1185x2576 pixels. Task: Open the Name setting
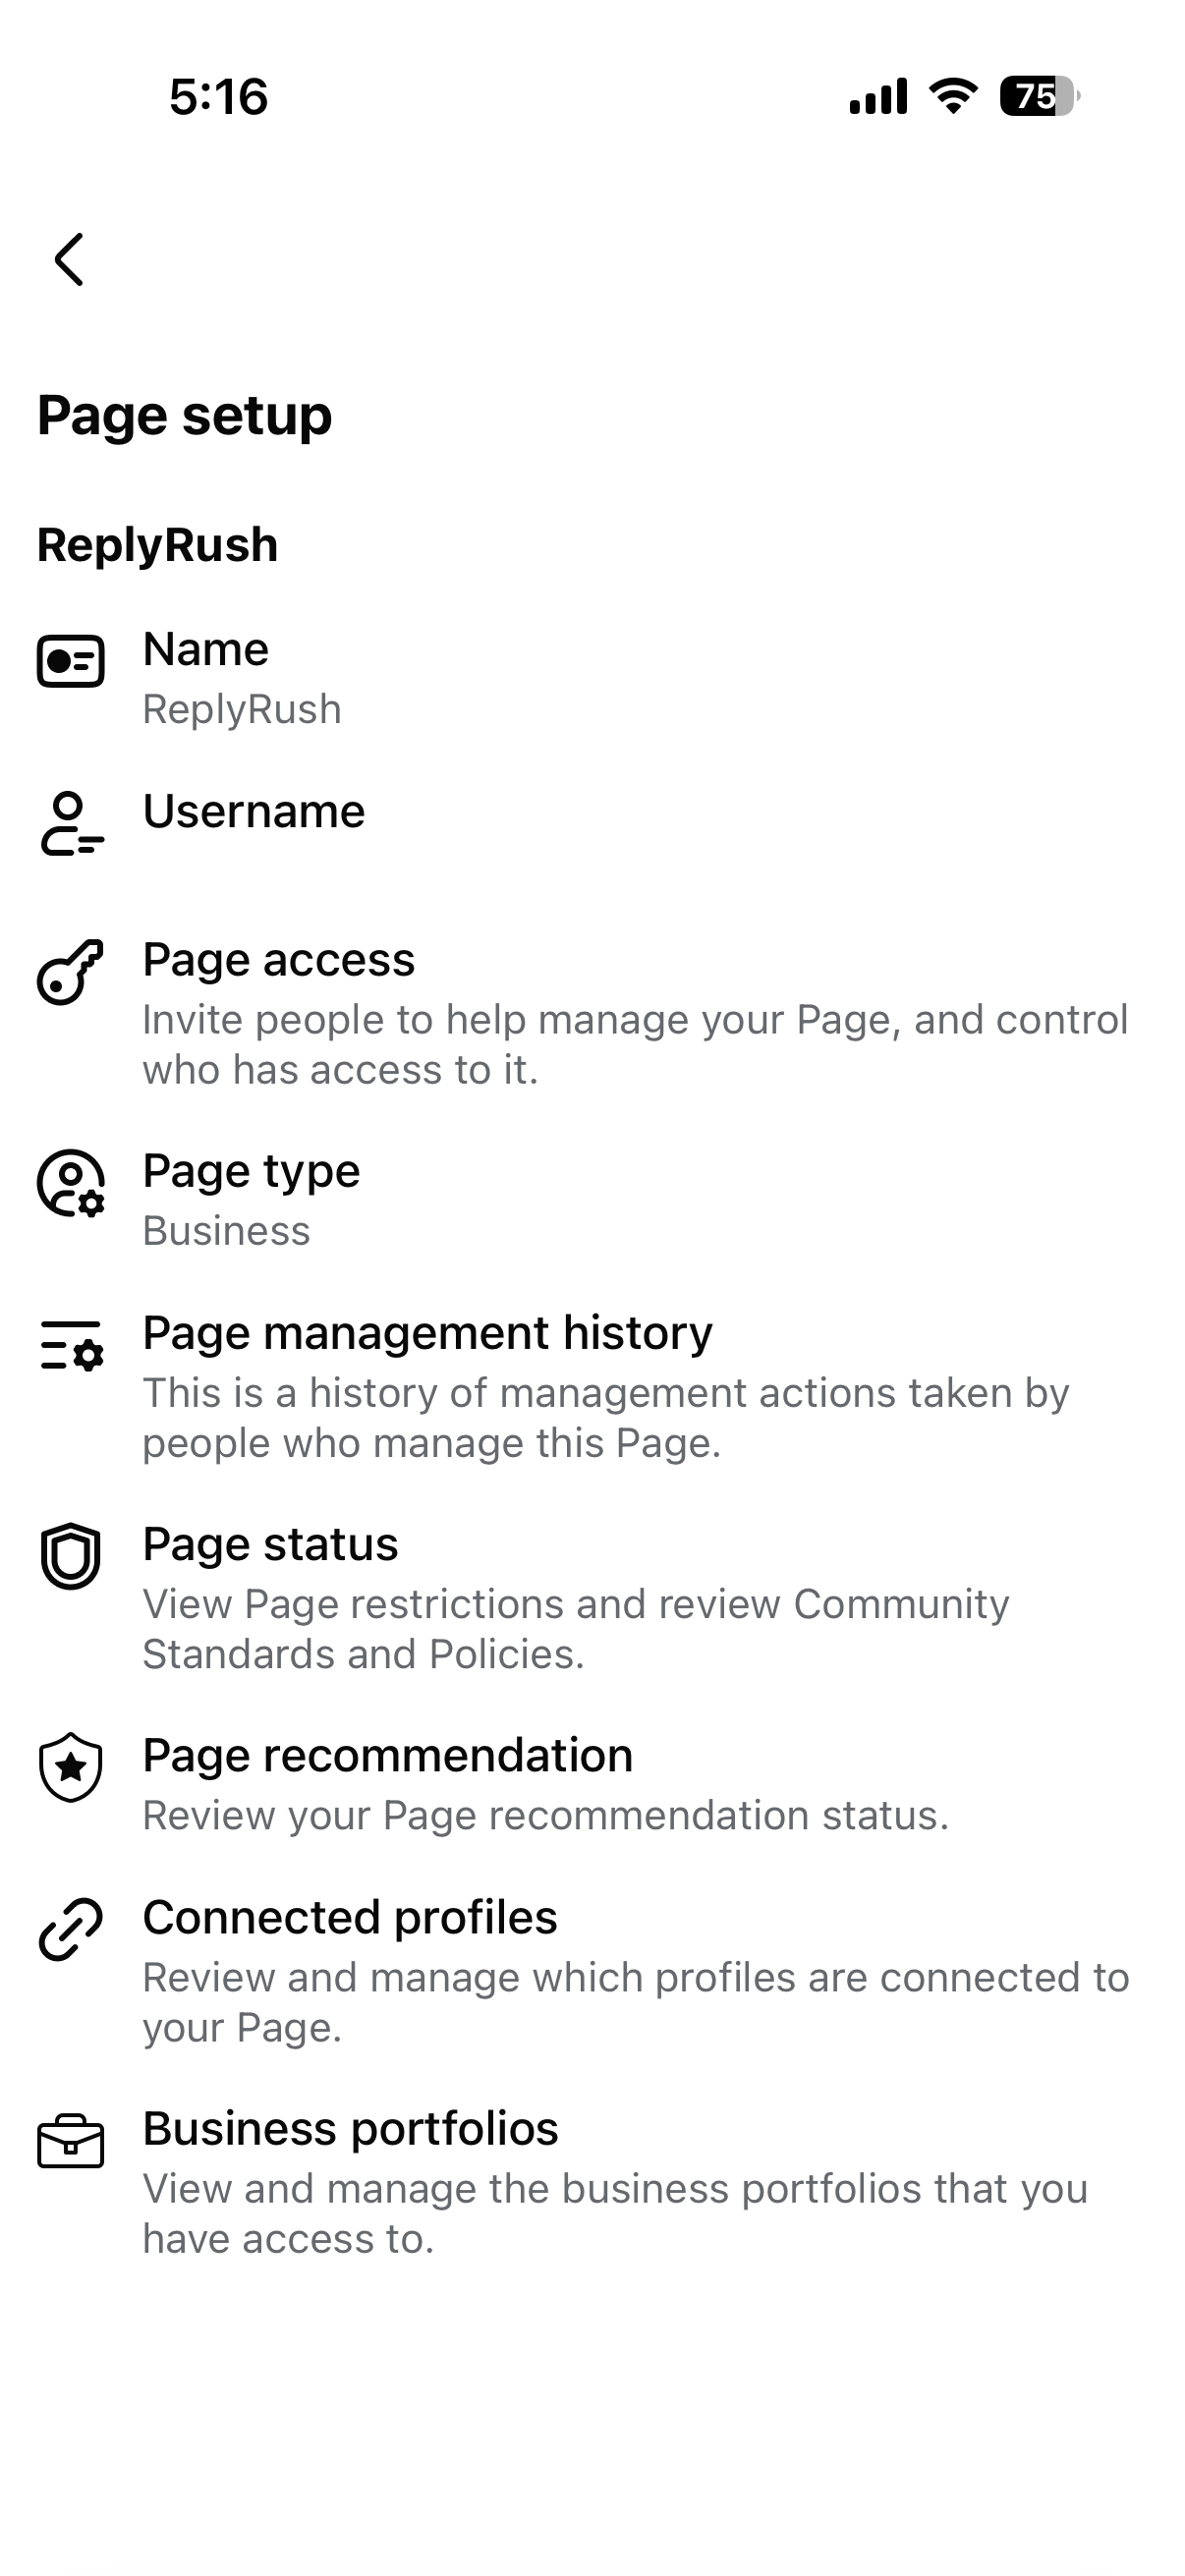(592, 678)
